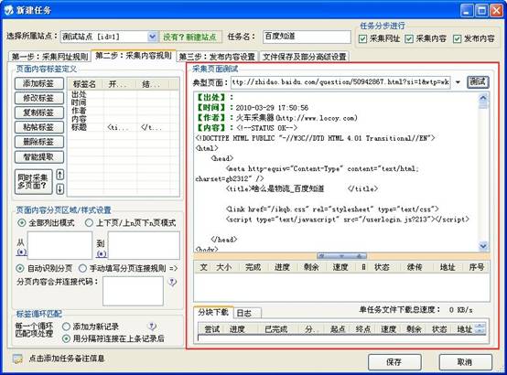Click the note icon beside 点击添加任务备注信息

[x=17, y=359]
